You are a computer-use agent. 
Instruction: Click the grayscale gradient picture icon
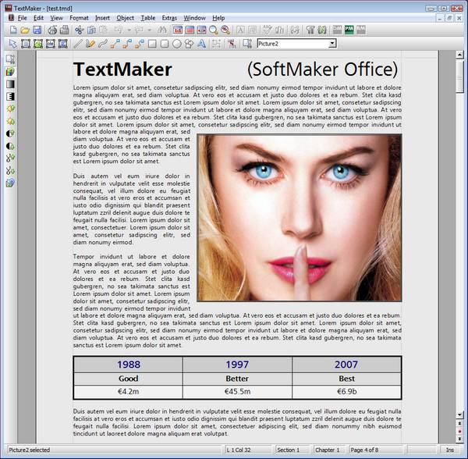pos(10,84)
